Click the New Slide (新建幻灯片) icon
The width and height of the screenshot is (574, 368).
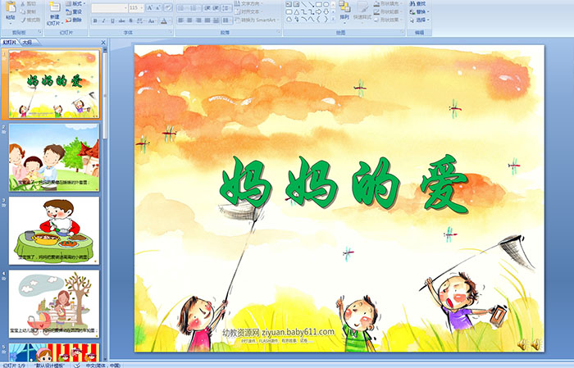(55, 7)
